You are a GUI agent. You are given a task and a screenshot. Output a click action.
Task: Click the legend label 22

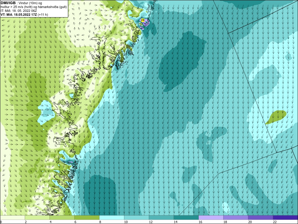275,222
